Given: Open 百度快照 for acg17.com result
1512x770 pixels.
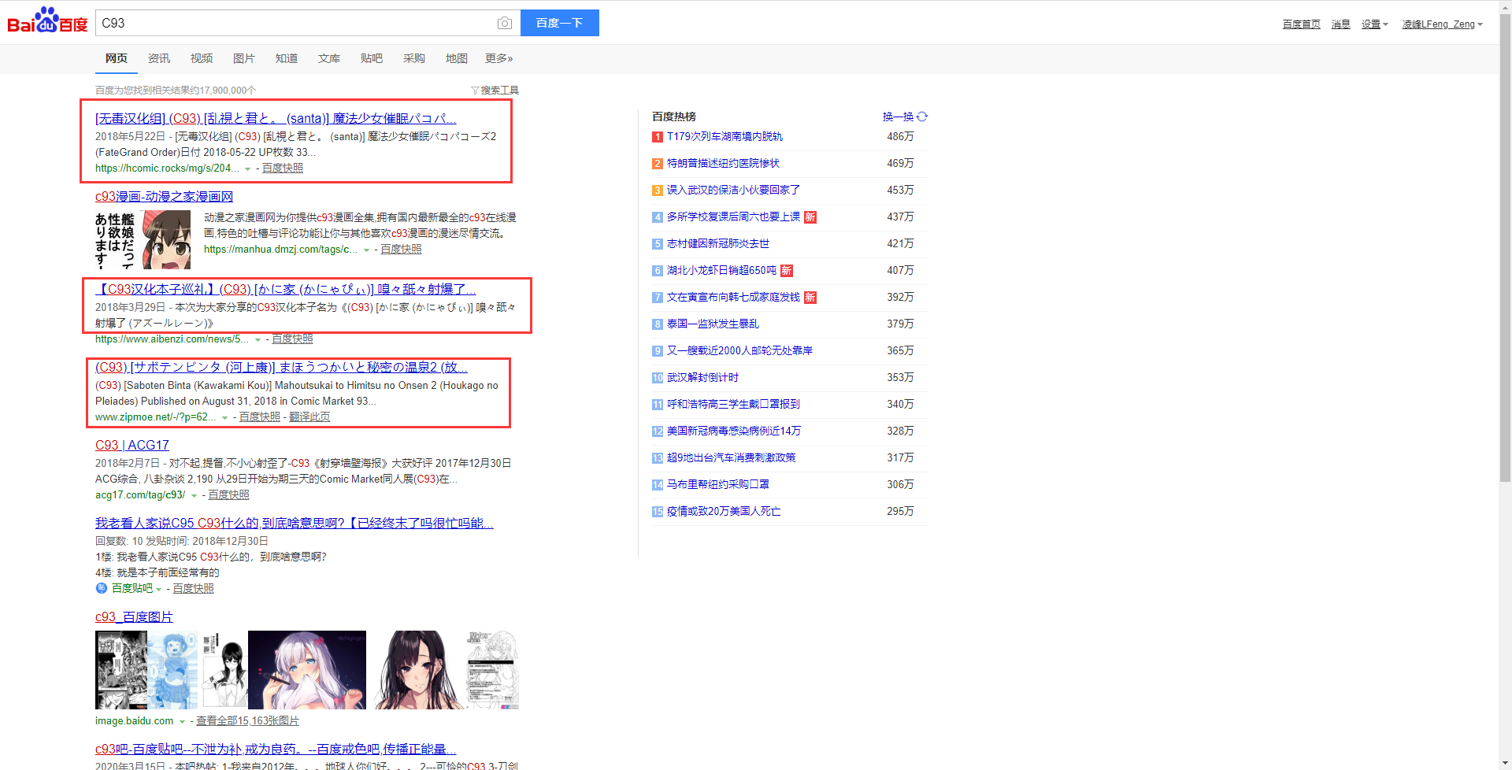Looking at the screenshot, I should tap(228, 495).
